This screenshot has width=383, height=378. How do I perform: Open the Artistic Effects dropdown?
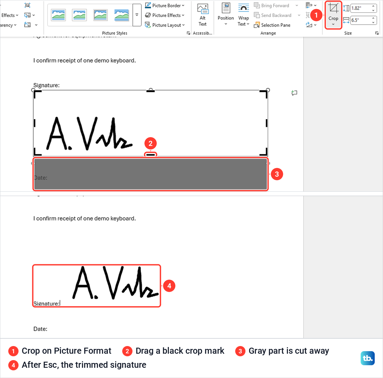click(x=9, y=15)
